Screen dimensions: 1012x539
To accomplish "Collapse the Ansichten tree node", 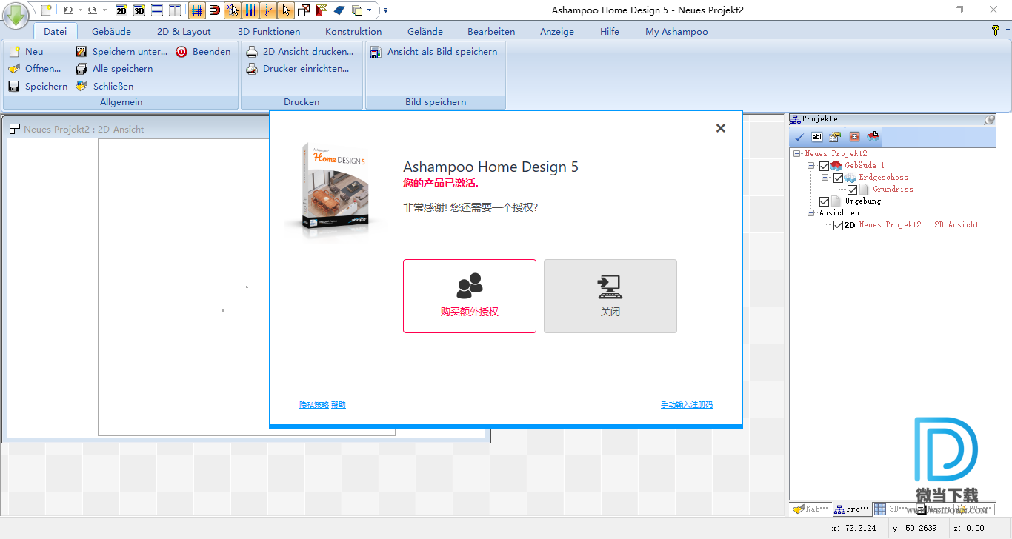I will 811,213.
